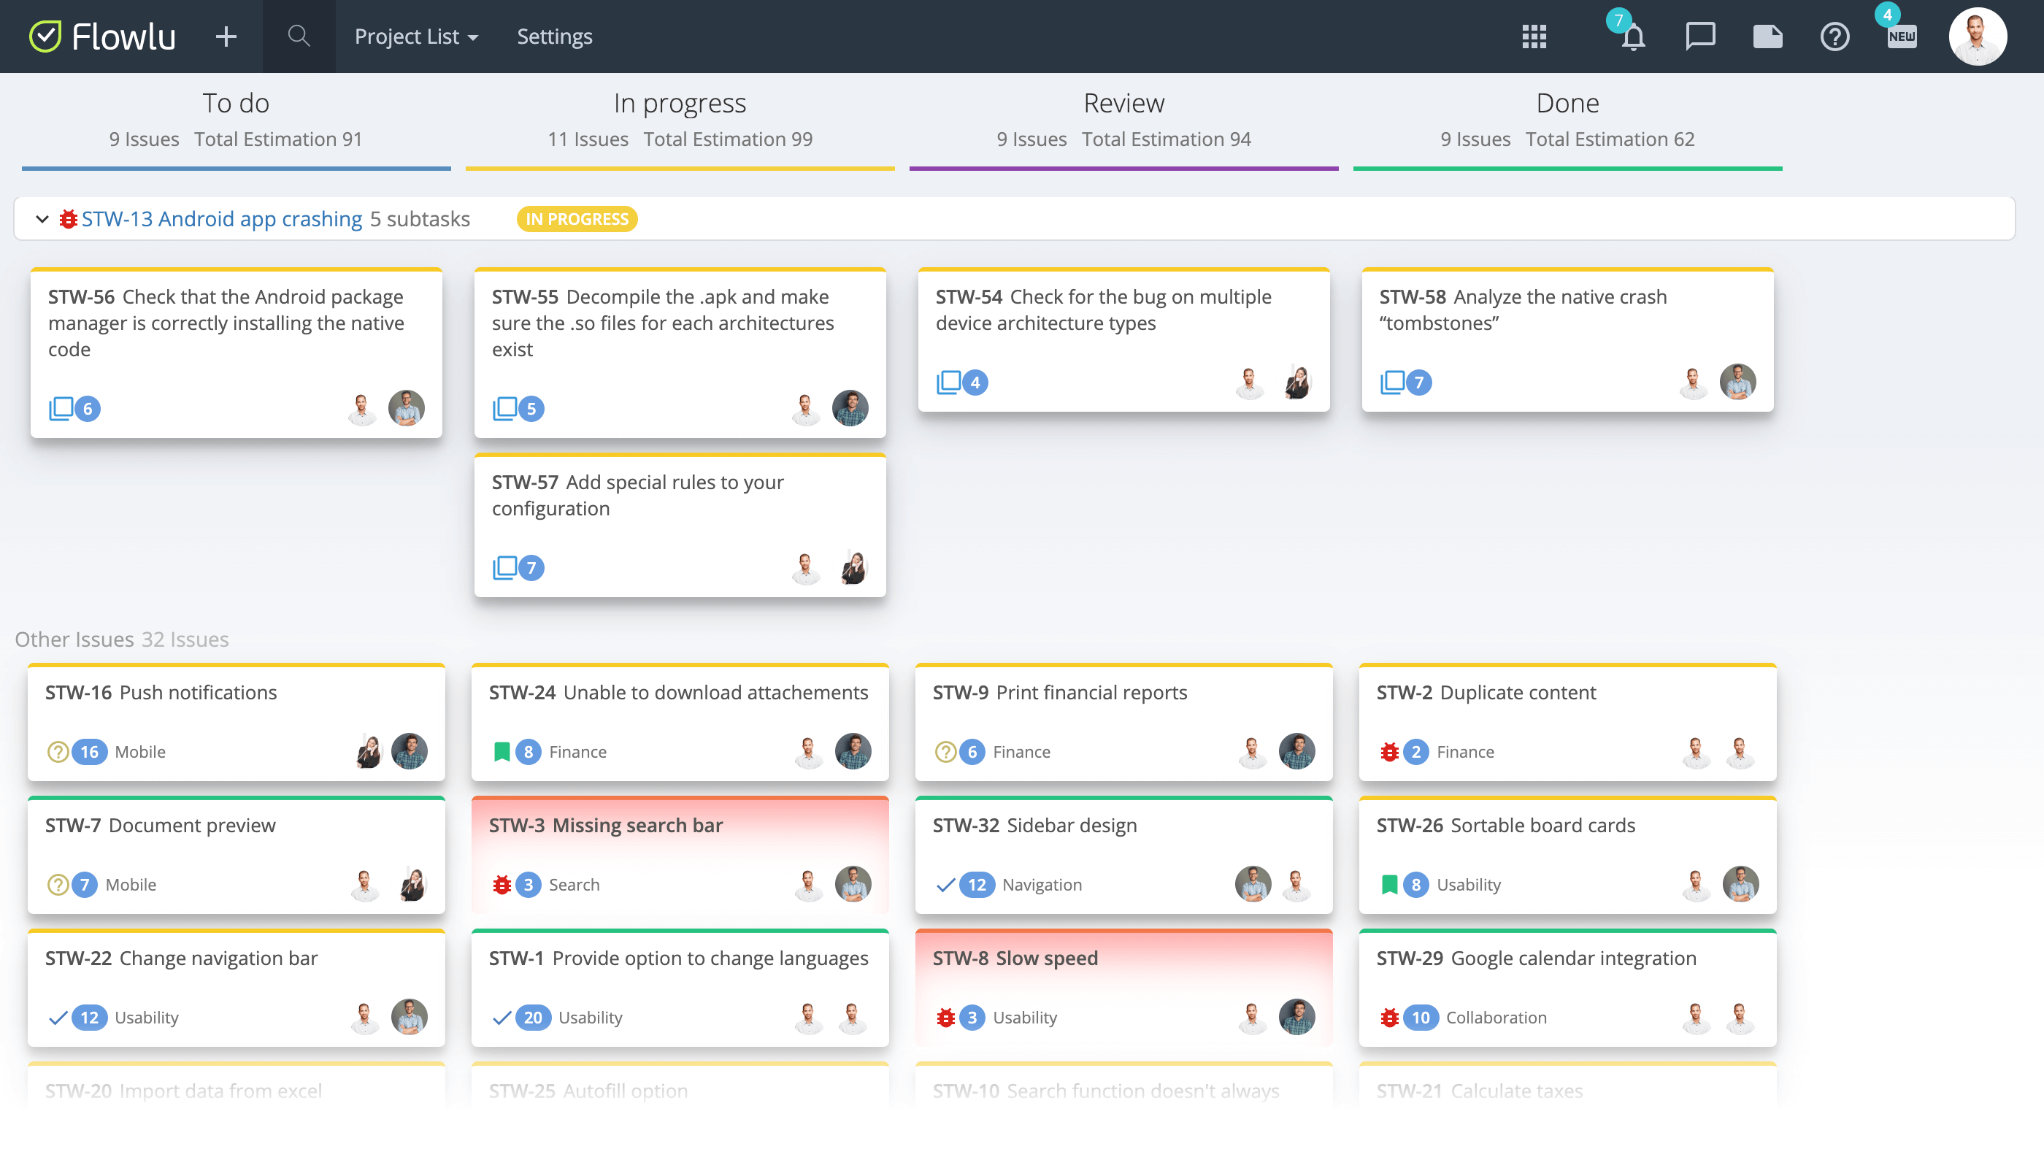The image size is (2044, 1168).
Task: Create a new item using the plus icon
Action: 226,36
